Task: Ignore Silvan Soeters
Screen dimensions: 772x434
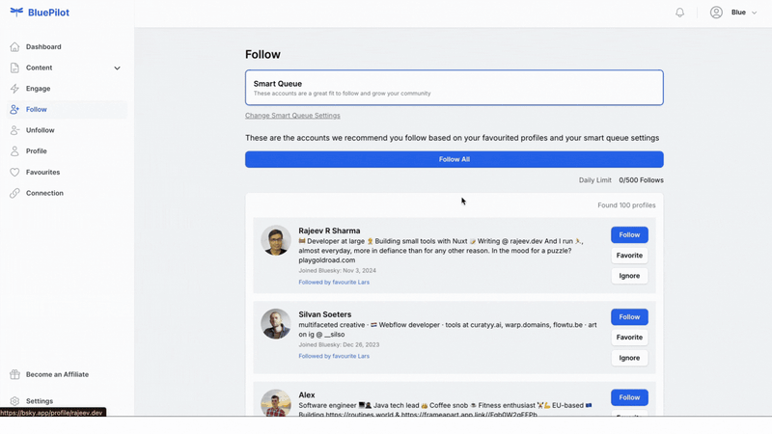Action: [x=629, y=358]
